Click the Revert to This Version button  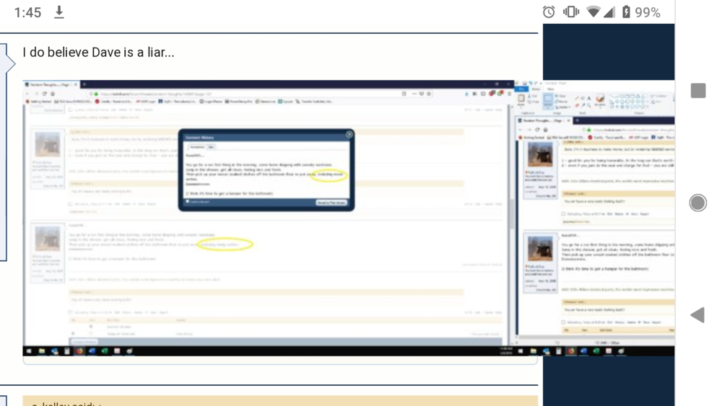coord(331,203)
